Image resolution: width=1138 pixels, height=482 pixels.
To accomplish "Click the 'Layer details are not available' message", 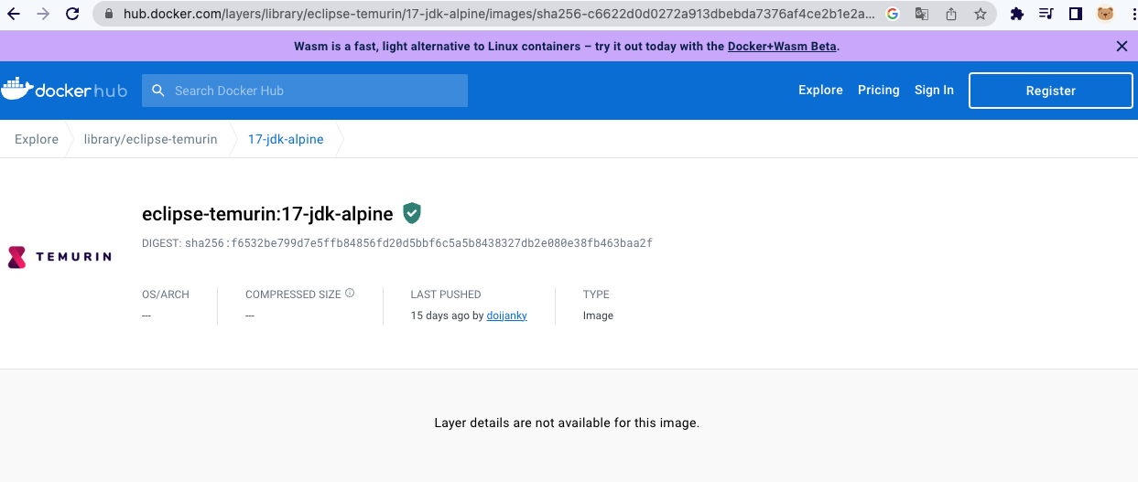I will pos(567,423).
